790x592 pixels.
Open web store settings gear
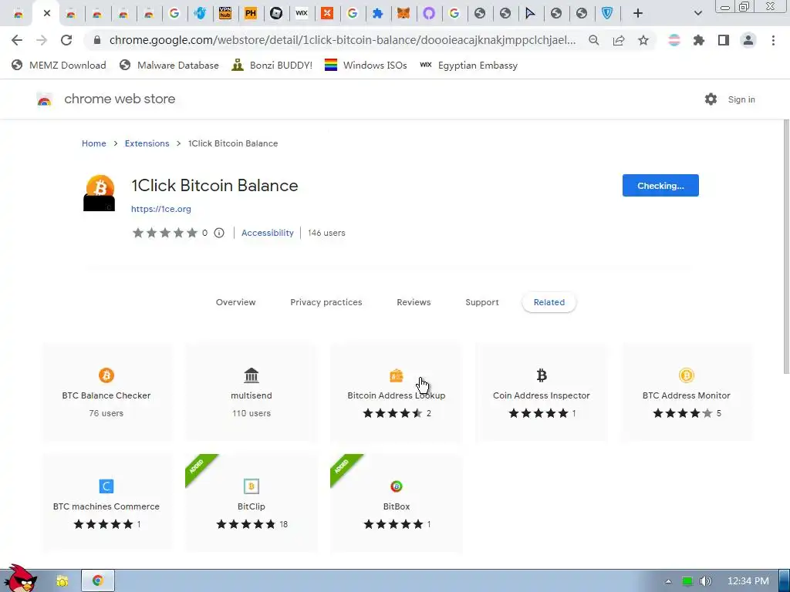coord(711,99)
